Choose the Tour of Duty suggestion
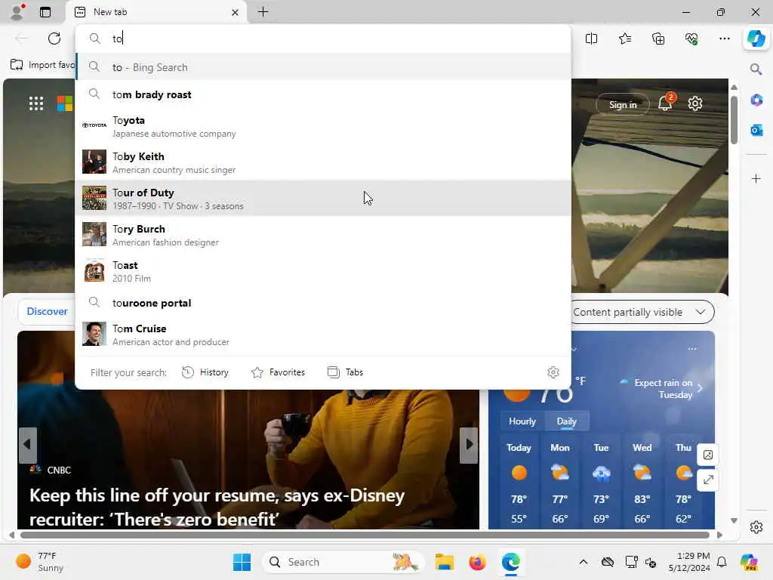This screenshot has height=580, width=773. click(x=323, y=199)
